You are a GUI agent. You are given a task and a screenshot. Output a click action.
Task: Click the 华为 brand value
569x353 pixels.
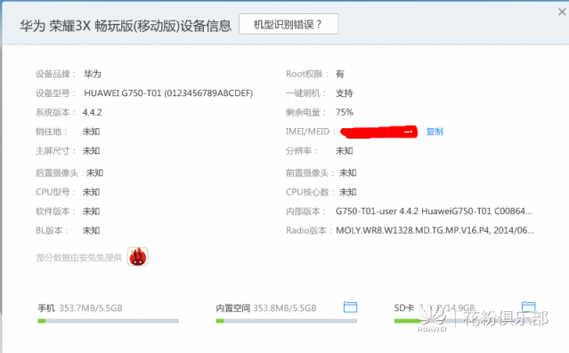click(93, 74)
